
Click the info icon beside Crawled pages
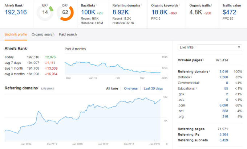tap(203, 59)
